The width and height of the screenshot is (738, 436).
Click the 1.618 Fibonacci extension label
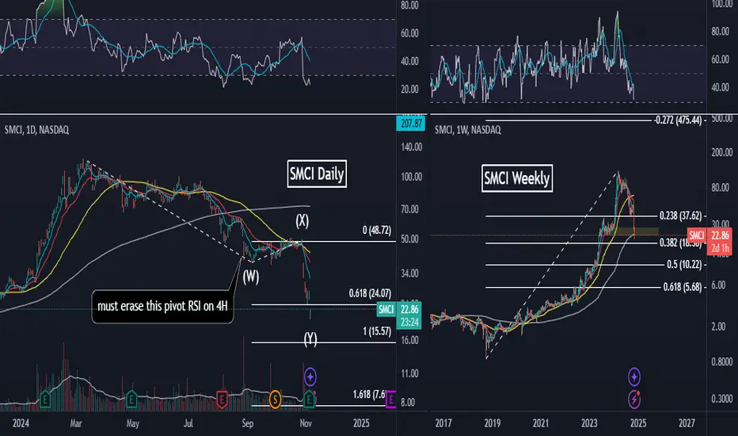(369, 394)
